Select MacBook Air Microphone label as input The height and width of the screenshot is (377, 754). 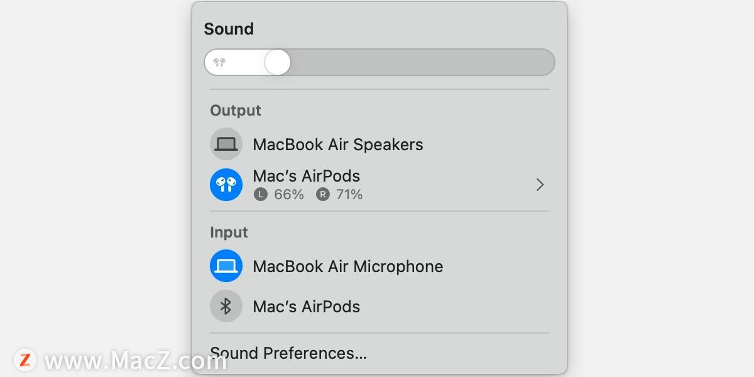[x=347, y=266]
